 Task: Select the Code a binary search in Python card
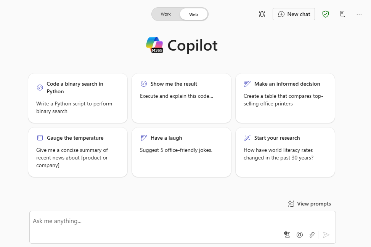click(78, 98)
